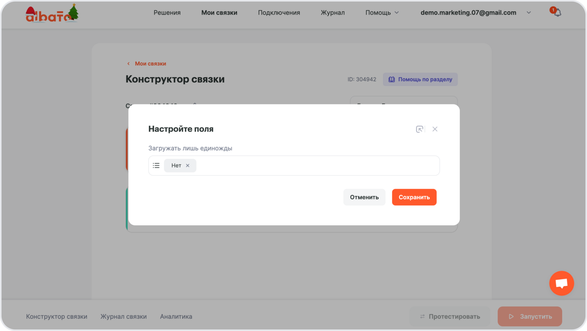Viewport: 587px width, 331px height.
Task: Switch to the 'Аналитика' tab
Action: coord(176,316)
